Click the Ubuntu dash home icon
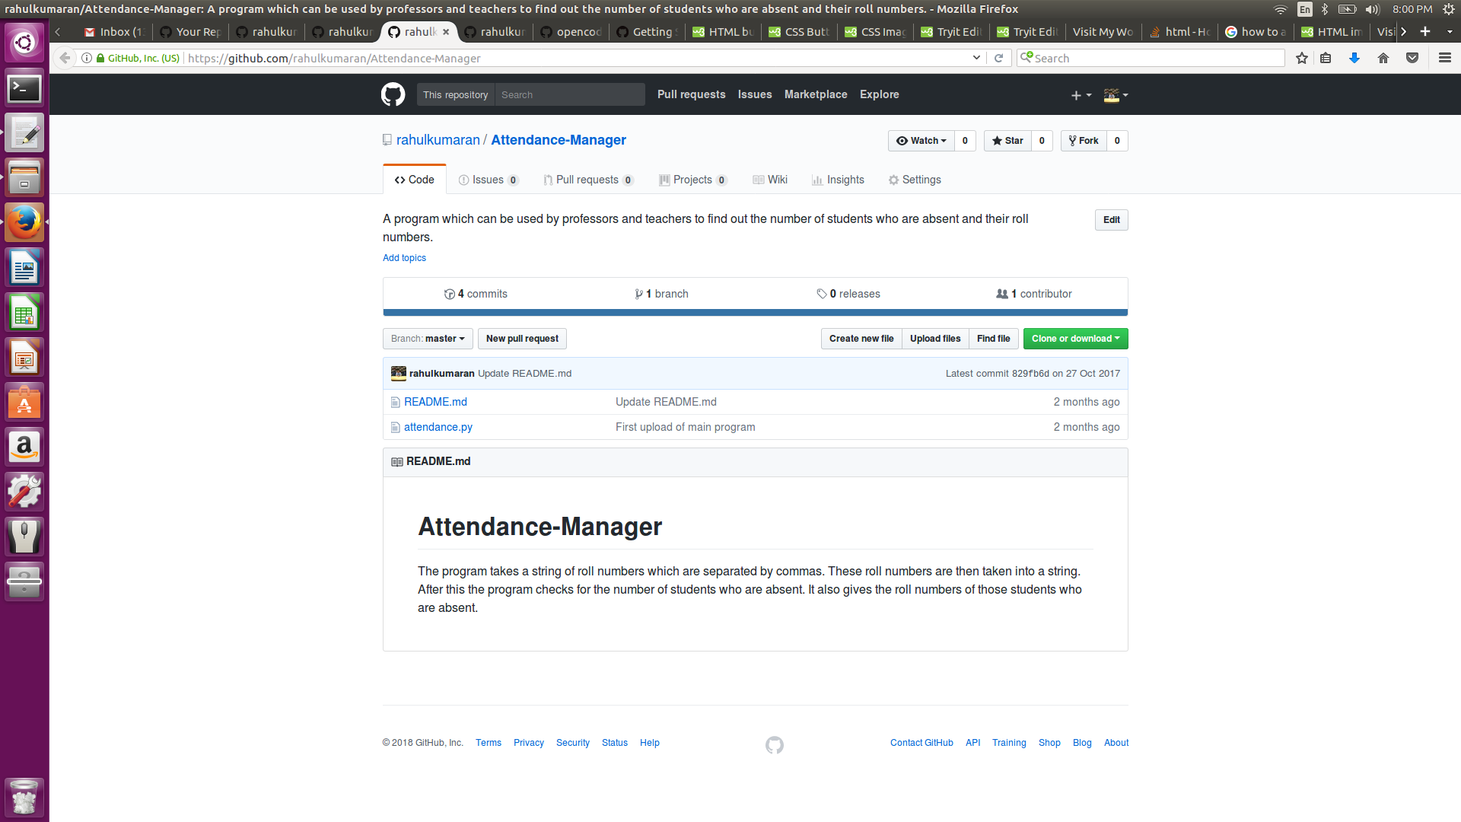 point(24,43)
